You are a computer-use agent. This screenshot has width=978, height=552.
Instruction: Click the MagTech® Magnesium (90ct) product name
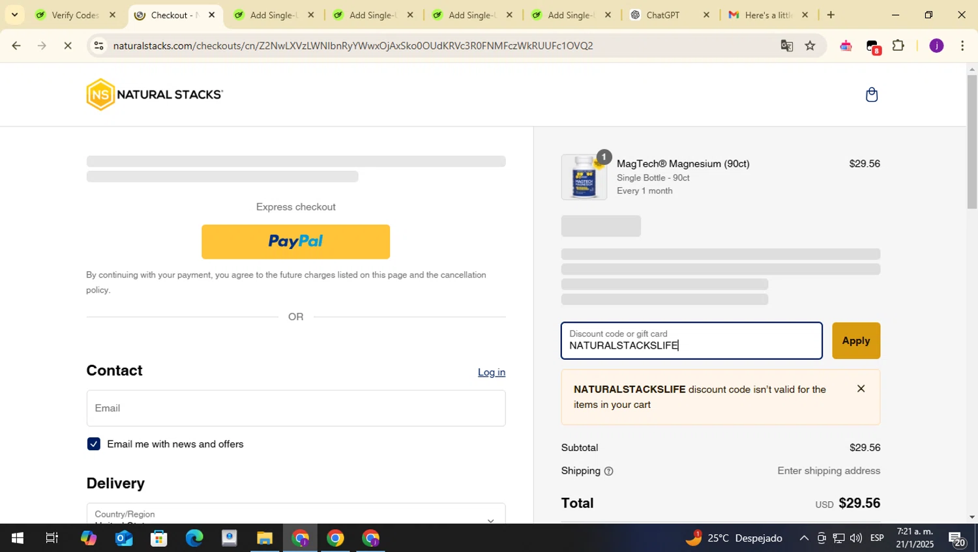click(683, 164)
